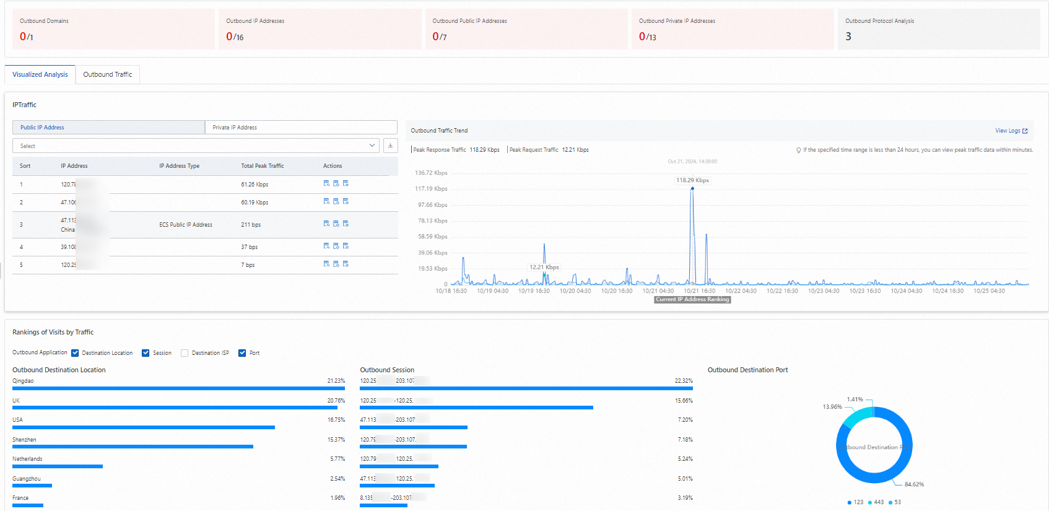1049x511 pixels.
Task: Click the magnifier log icon for 60.19 Kbps row
Action: tap(326, 201)
